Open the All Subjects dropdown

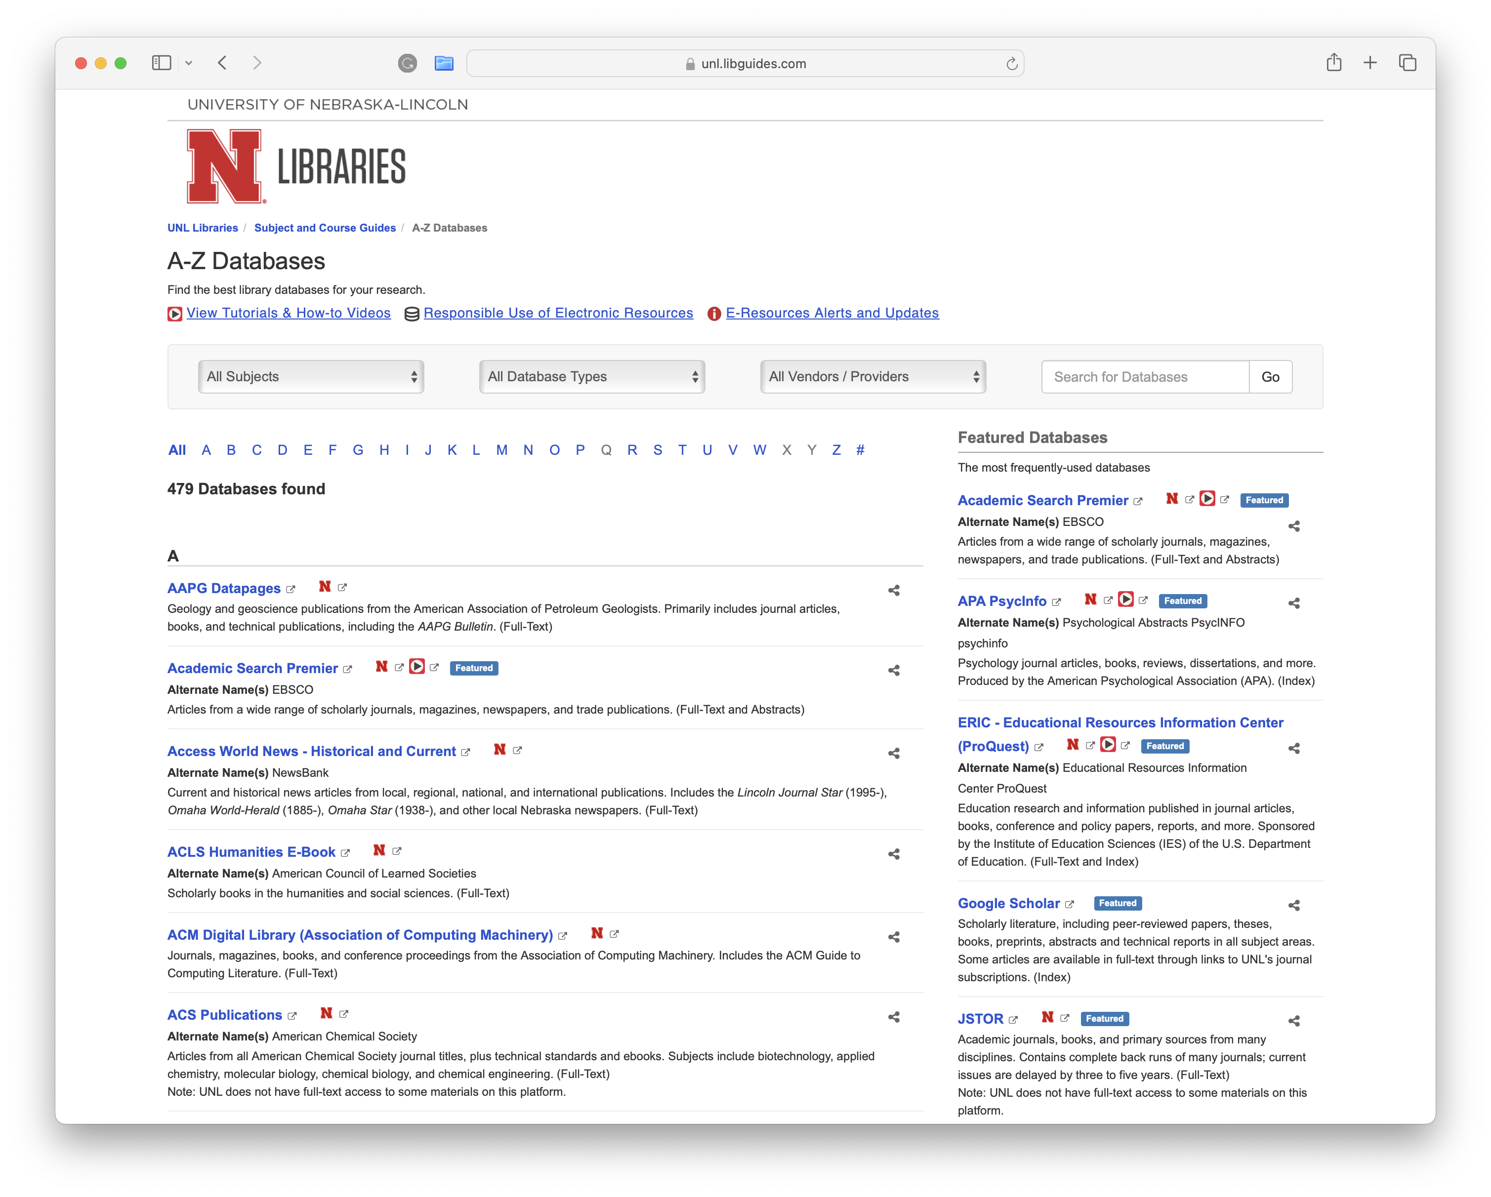[311, 377]
